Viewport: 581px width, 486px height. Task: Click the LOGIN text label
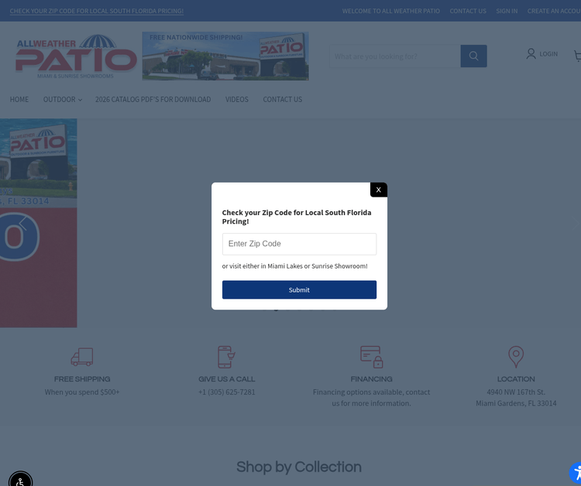pyautogui.click(x=548, y=54)
